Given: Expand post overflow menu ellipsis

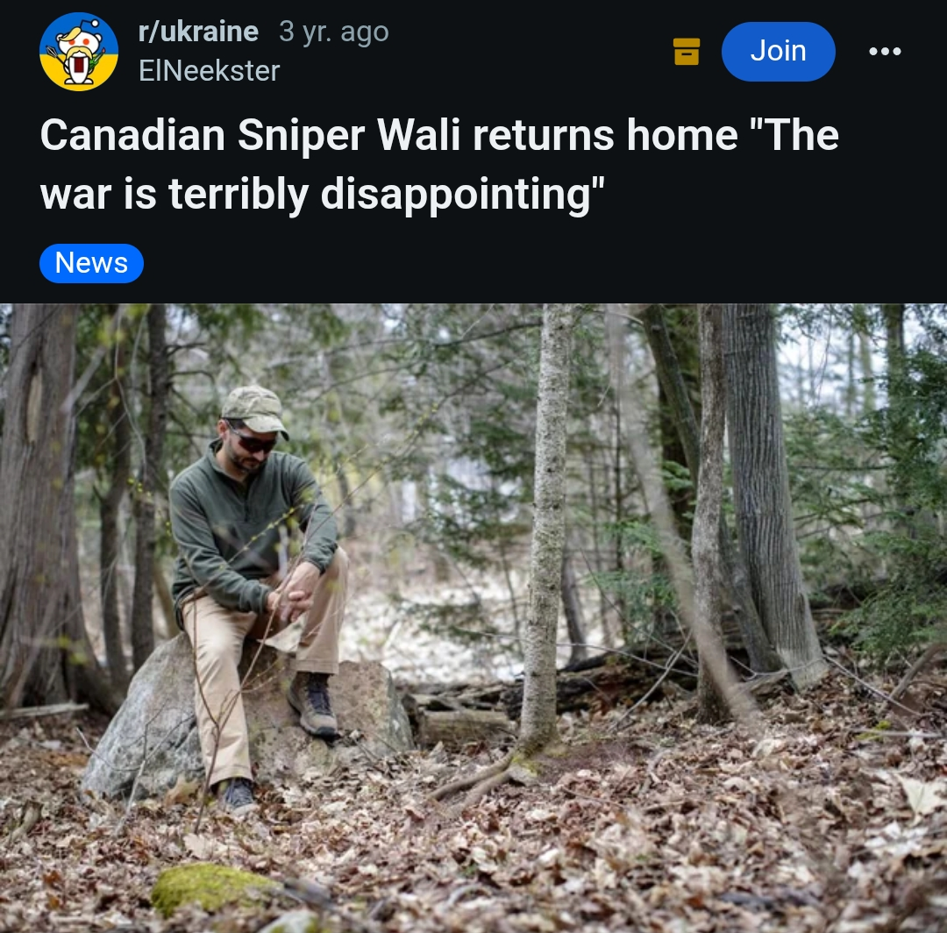Looking at the screenshot, I should 885,52.
